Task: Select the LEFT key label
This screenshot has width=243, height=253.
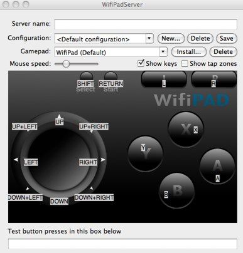Action: 31,162
